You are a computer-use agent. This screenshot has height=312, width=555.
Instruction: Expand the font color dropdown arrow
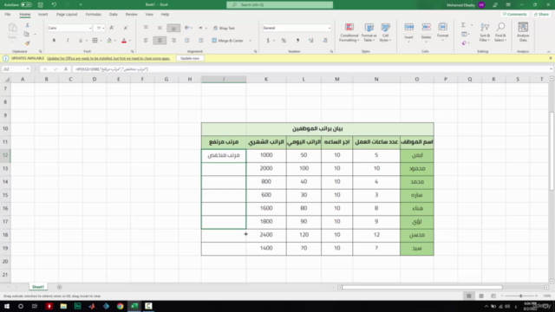point(130,41)
